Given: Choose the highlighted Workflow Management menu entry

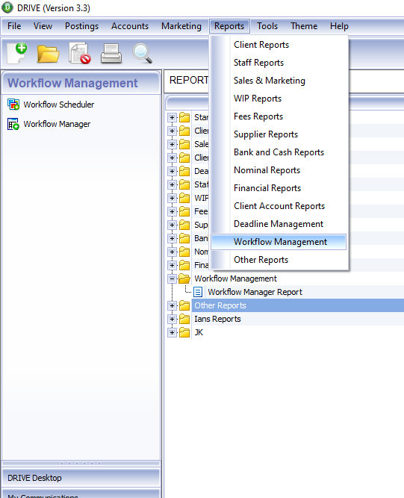Looking at the screenshot, I should pos(279,242).
